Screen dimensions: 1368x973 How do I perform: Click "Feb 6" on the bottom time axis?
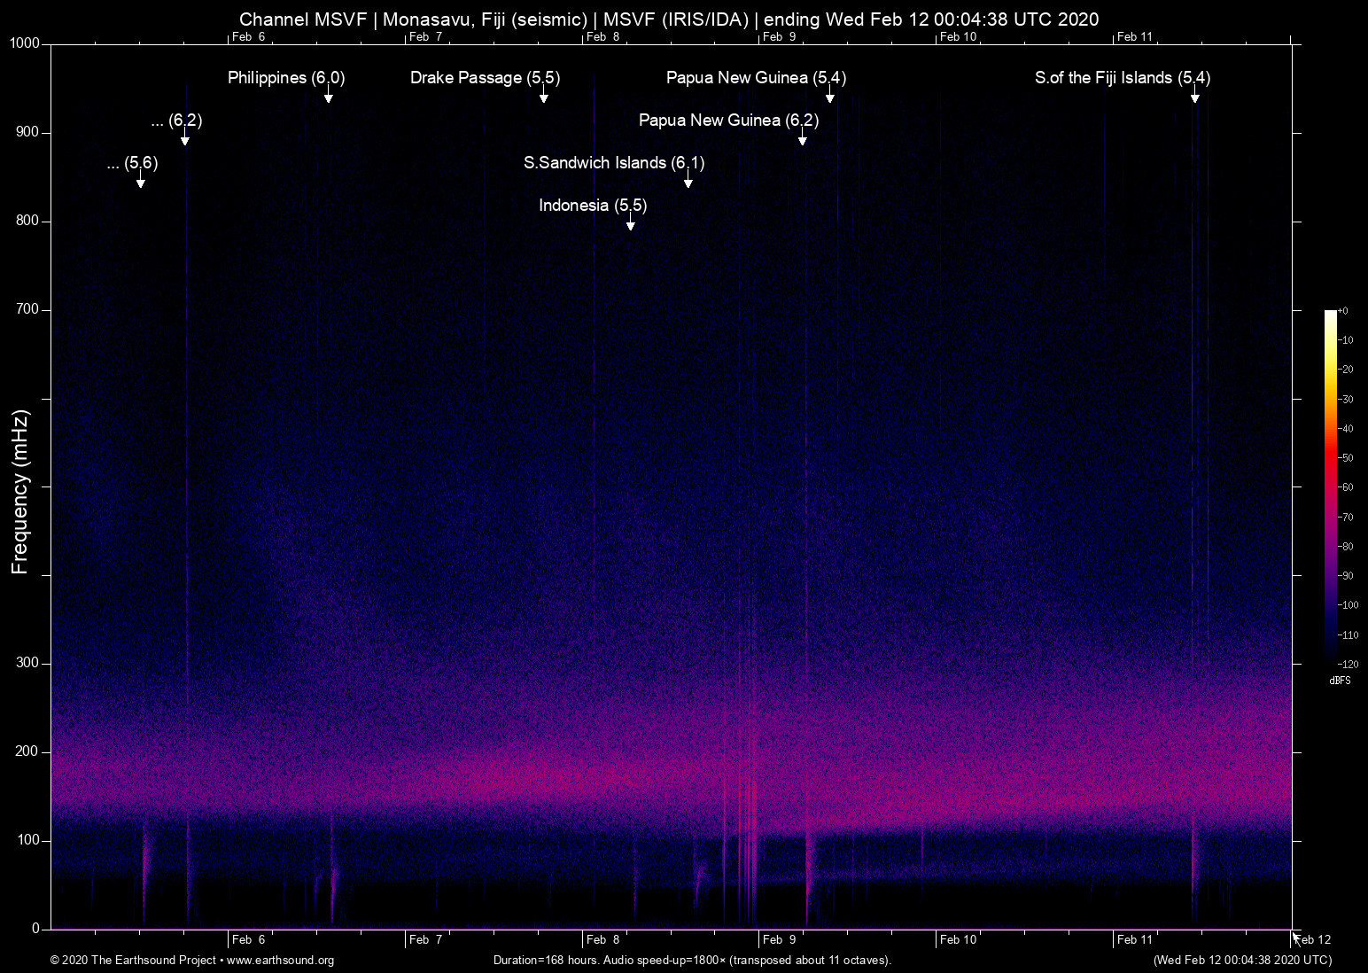click(248, 939)
